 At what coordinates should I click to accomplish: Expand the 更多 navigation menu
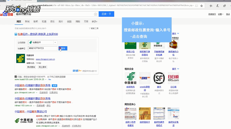(94, 21)
